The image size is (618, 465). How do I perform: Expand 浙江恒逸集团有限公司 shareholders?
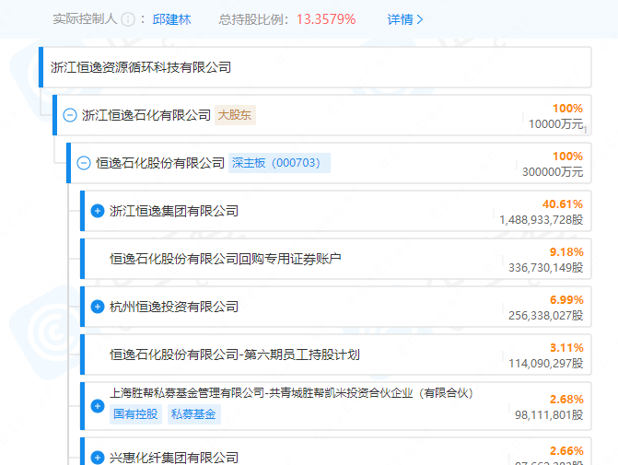98,211
